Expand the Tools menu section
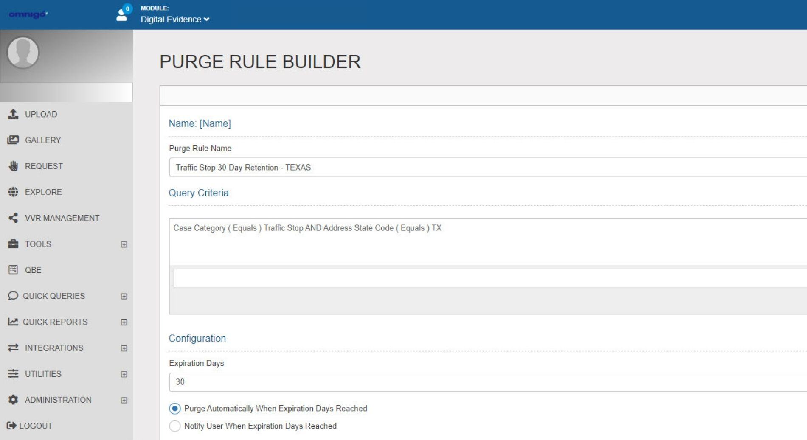The width and height of the screenshot is (807, 440). [124, 244]
